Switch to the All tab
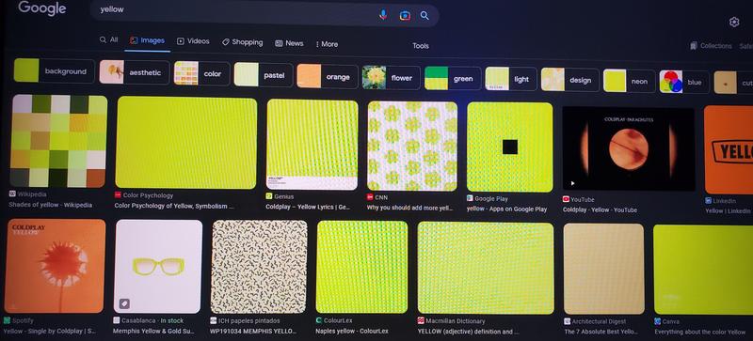 (108, 39)
